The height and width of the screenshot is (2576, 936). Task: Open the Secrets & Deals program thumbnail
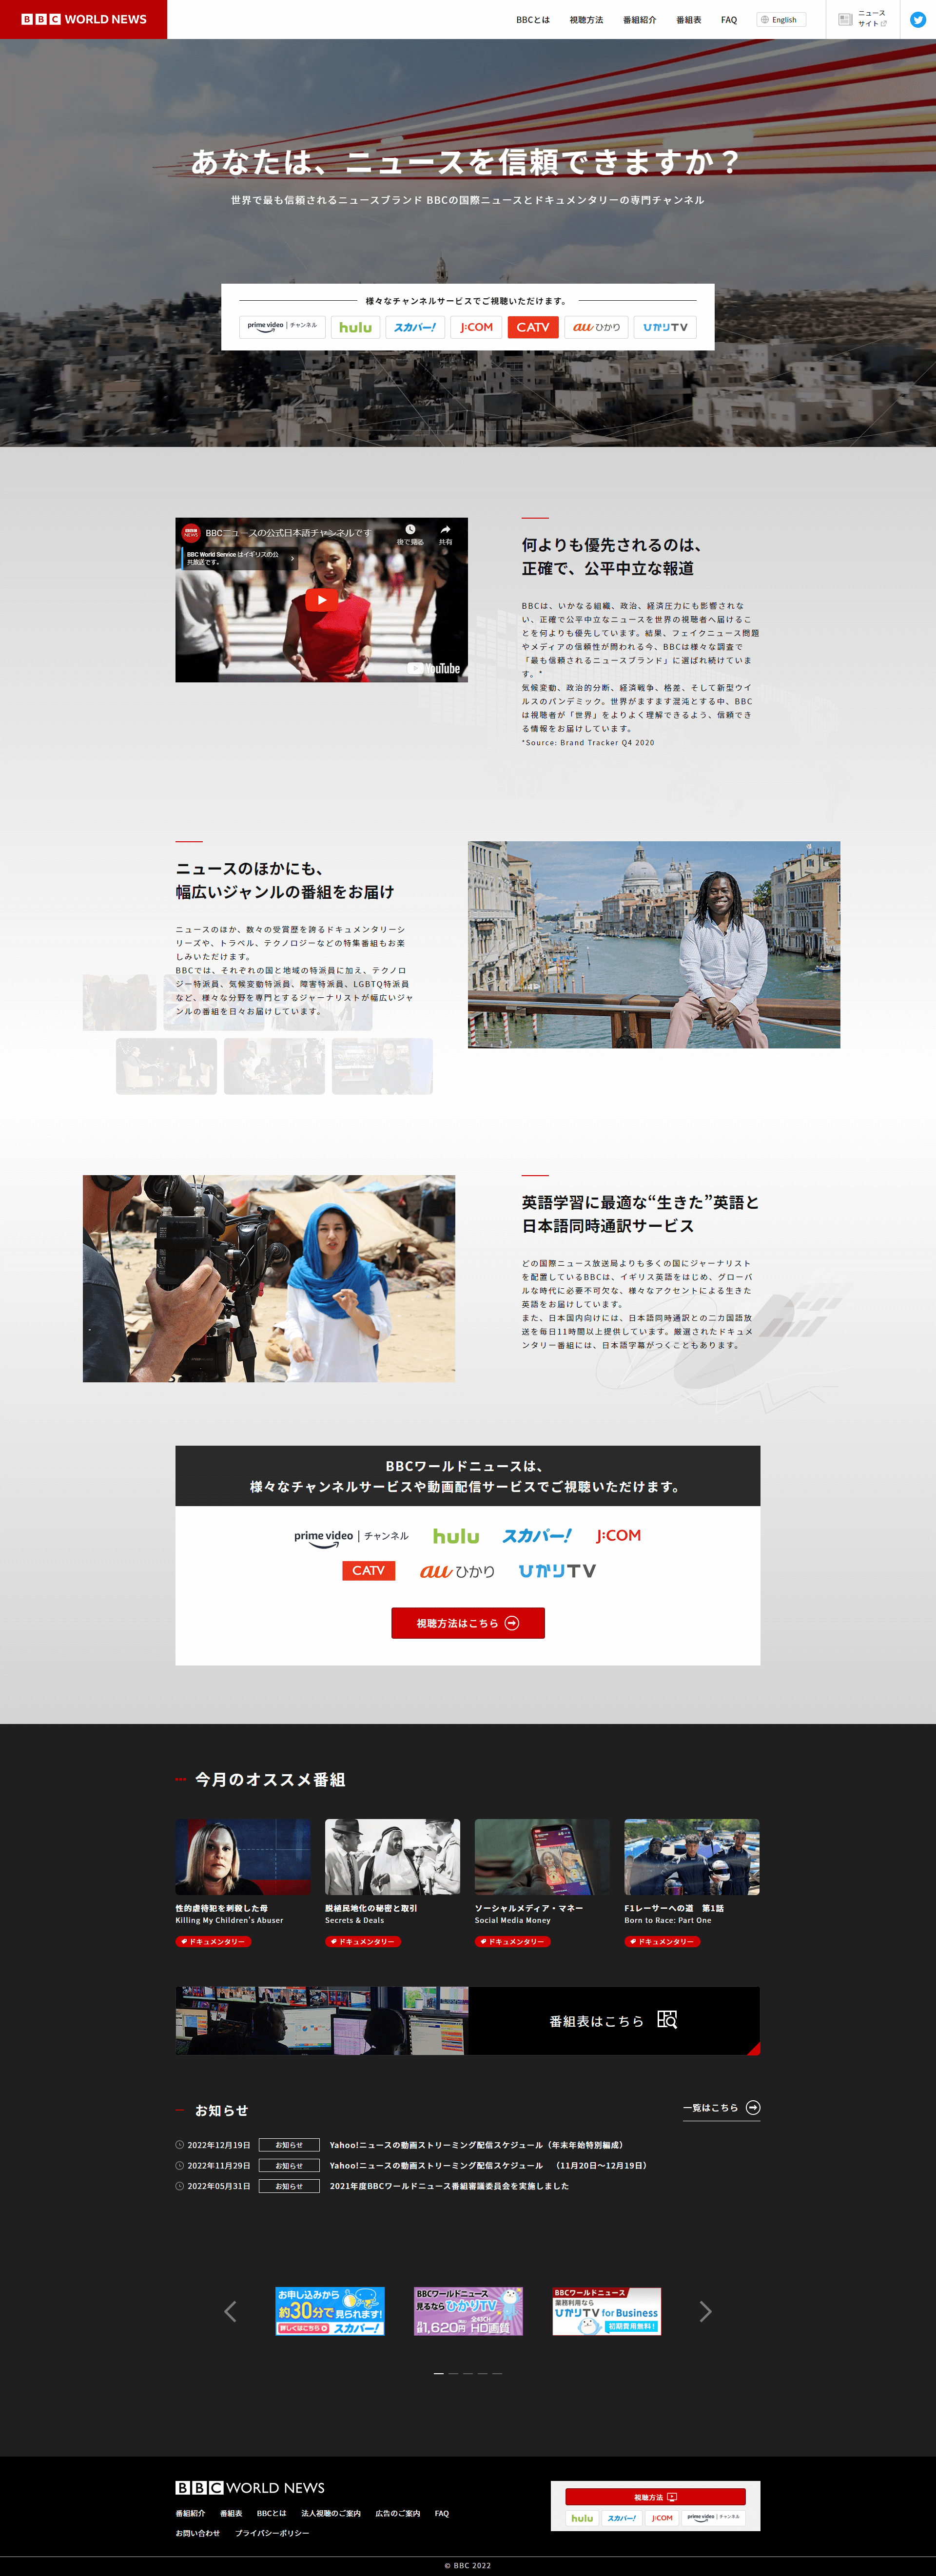(393, 1857)
